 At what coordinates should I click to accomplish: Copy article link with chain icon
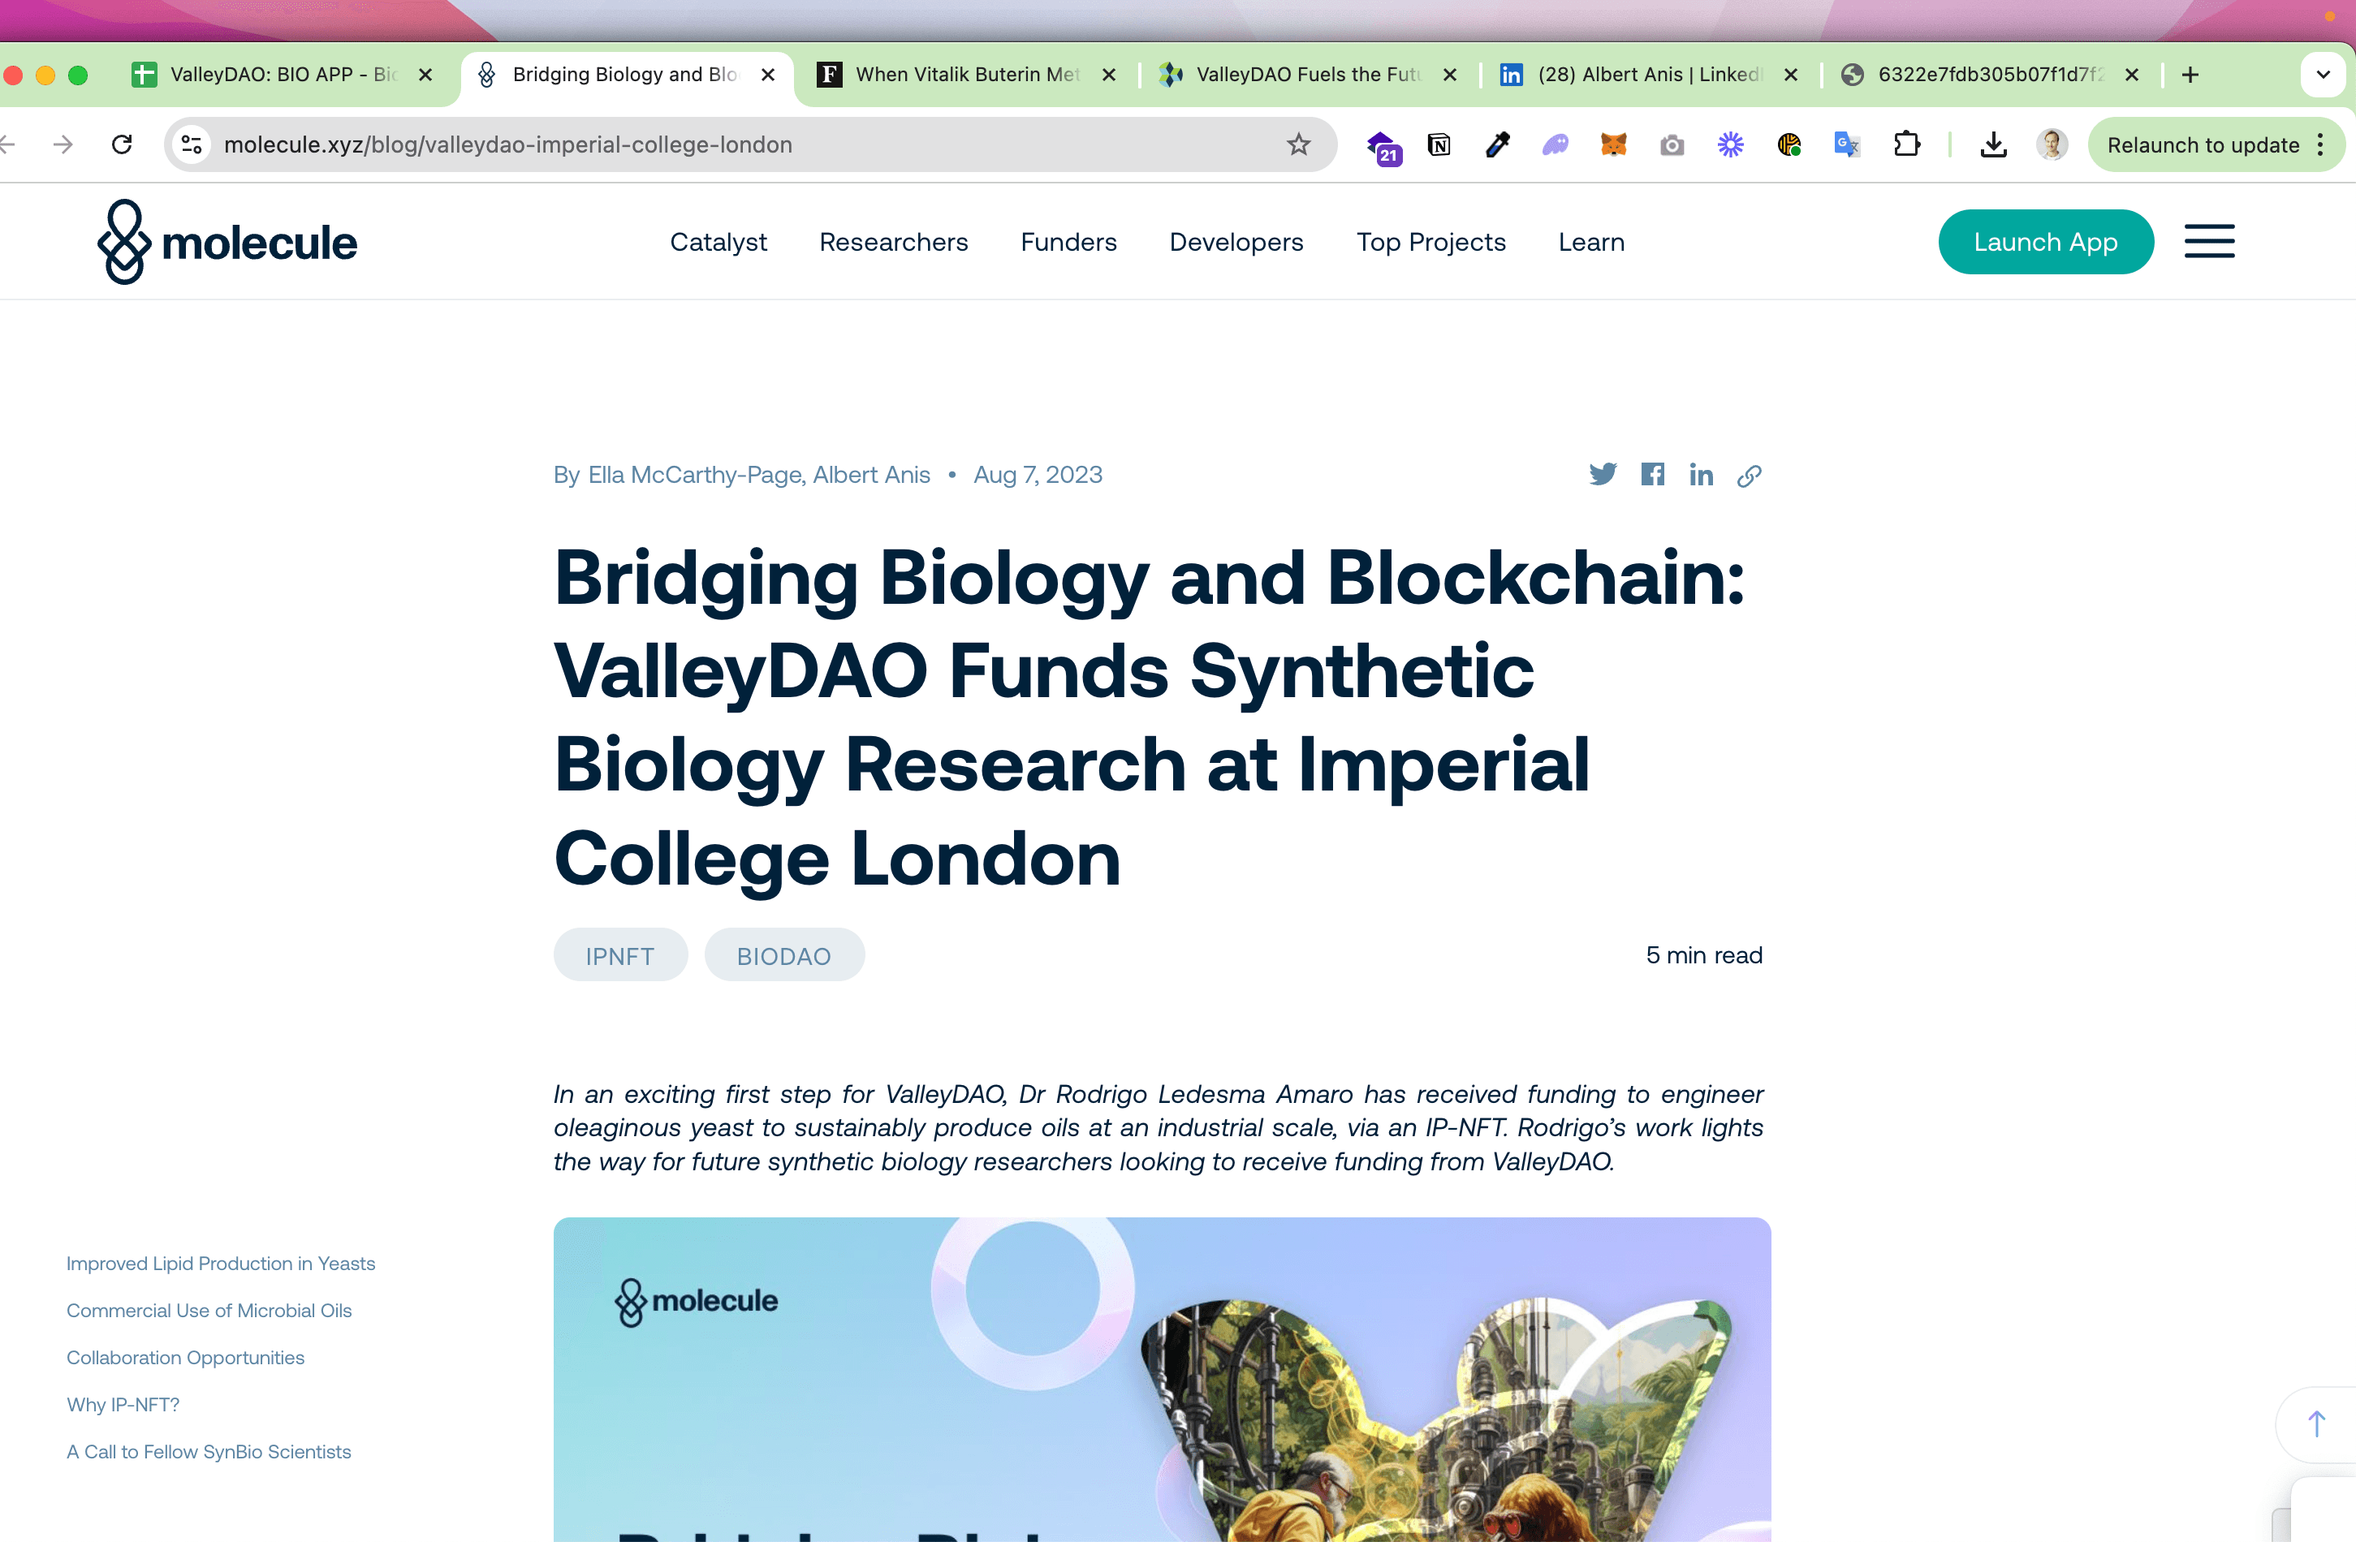[1750, 476]
